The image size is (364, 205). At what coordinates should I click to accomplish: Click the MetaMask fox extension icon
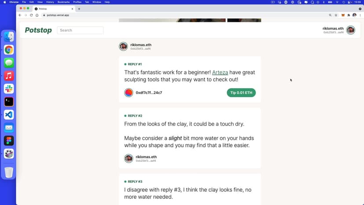(x=343, y=15)
